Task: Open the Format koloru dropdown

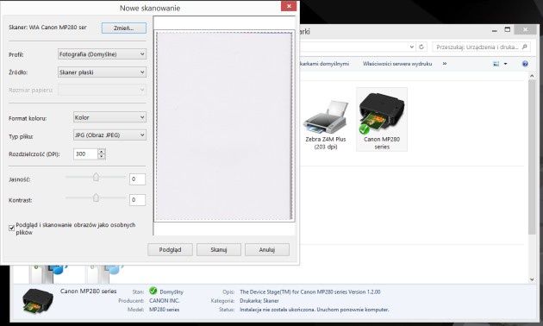Action: pyautogui.click(x=109, y=117)
